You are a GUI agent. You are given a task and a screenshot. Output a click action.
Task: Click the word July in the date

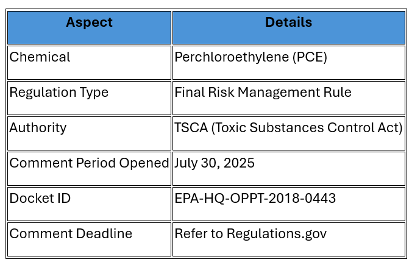pos(186,163)
